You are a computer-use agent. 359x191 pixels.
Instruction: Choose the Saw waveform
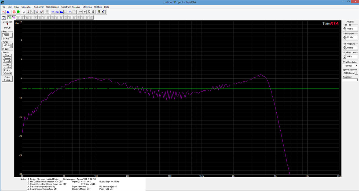click(7, 64)
